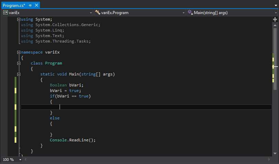Click 'static void Main(string[] args)' line
The height and width of the screenshot is (164, 279).
77,74
